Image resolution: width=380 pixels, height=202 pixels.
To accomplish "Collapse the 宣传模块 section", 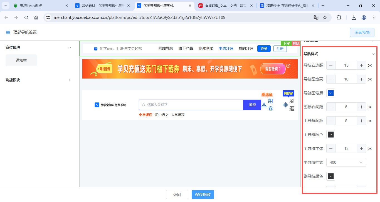I will pos(70,48).
